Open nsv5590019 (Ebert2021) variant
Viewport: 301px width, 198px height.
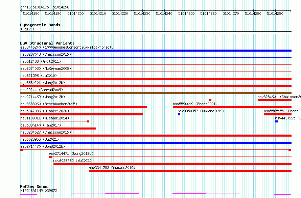click(x=195, y=104)
